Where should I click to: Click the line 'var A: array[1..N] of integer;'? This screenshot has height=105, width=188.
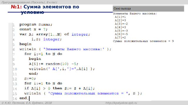pos(55,34)
